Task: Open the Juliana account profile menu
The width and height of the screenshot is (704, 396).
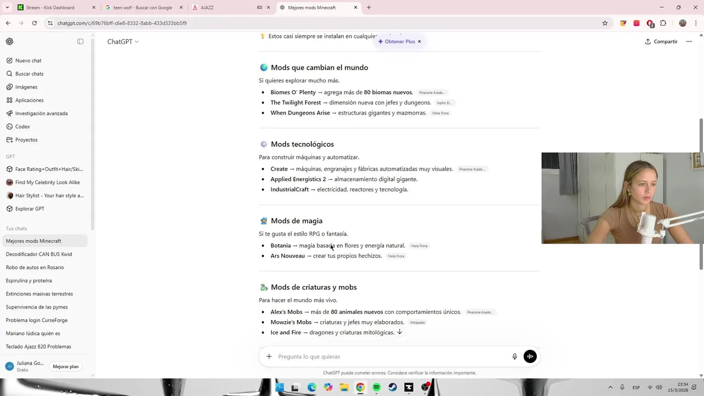Action: (25, 366)
